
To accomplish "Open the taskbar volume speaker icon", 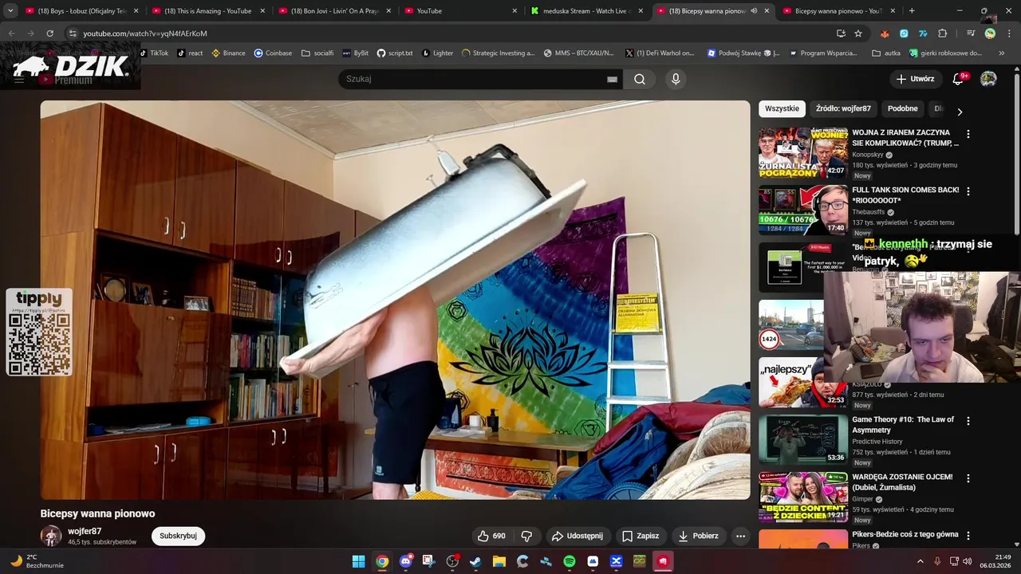I will (968, 561).
